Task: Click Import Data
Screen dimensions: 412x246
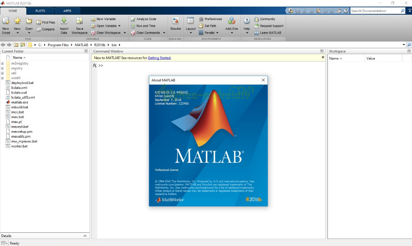Action: pos(64,26)
